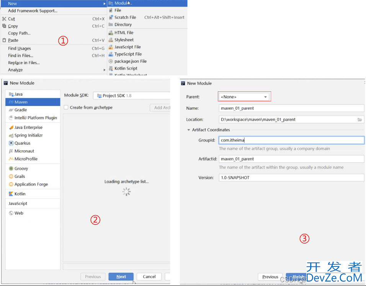Click the Kotlin logo icon
Viewport: 366px width, 286px height.
click(11, 194)
